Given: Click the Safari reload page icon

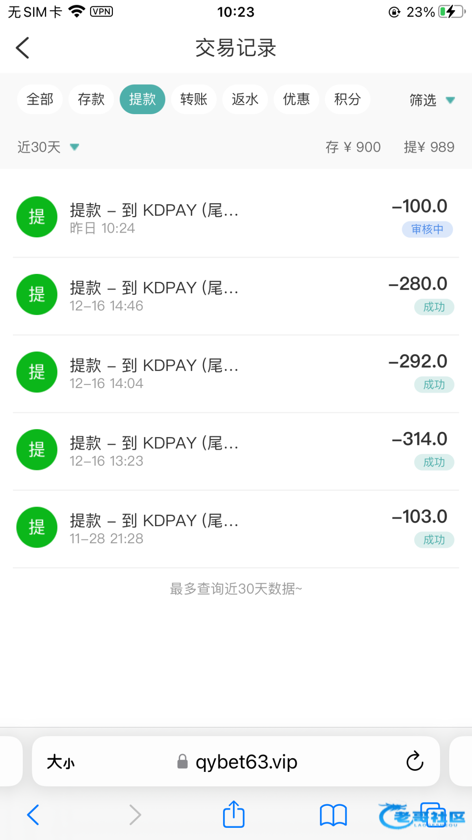Looking at the screenshot, I should pos(415,761).
